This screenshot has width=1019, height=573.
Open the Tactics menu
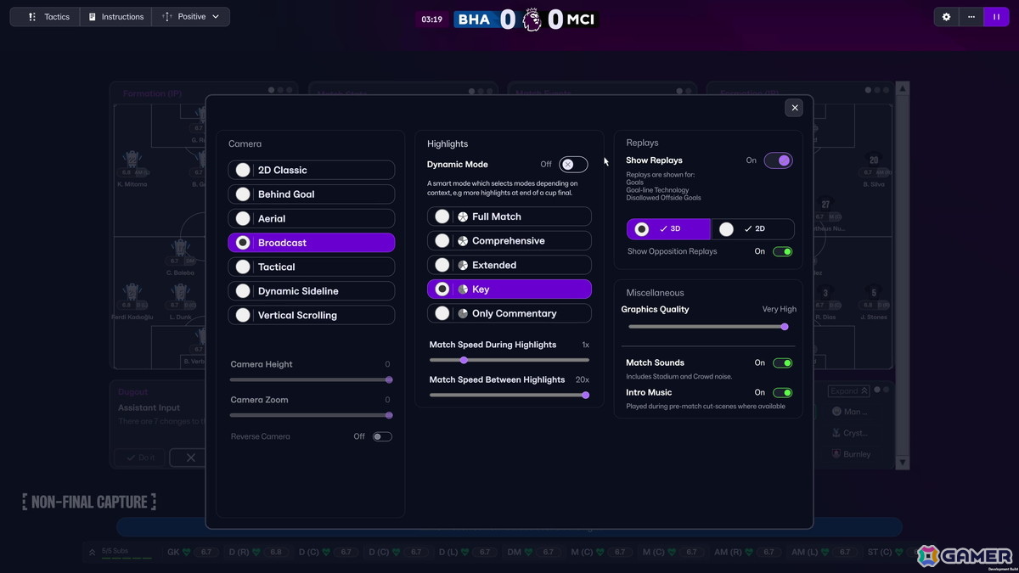[48, 17]
